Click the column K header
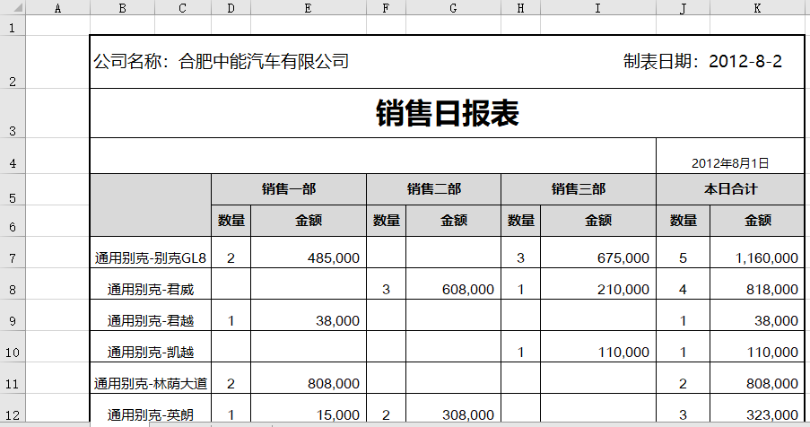810x427 pixels. point(757,7)
